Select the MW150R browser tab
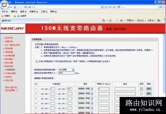Image resolution: width=166 pixels, height=114 pixels. pos(25,21)
